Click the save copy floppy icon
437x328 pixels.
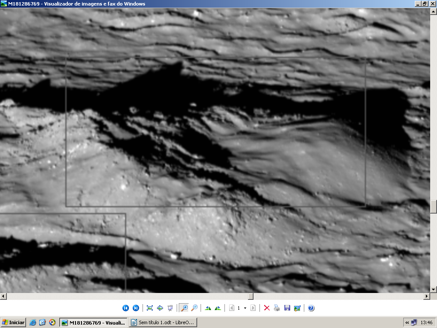click(x=287, y=308)
